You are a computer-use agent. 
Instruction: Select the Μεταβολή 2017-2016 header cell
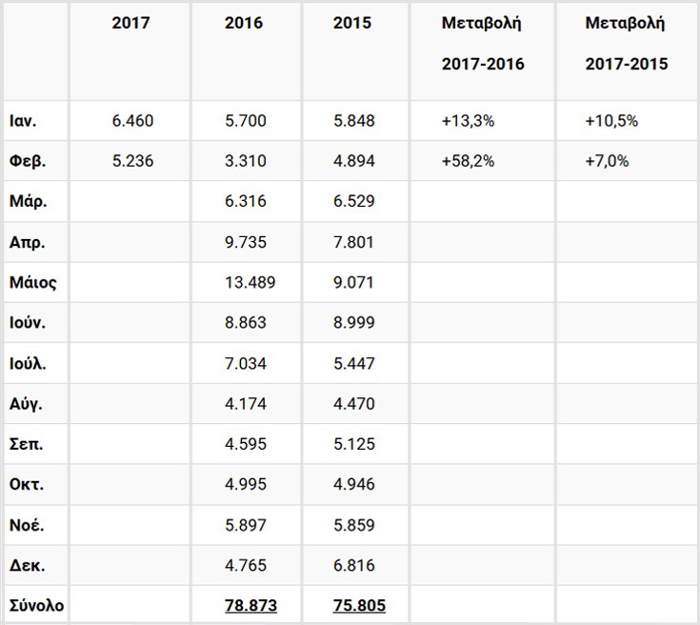click(x=483, y=44)
